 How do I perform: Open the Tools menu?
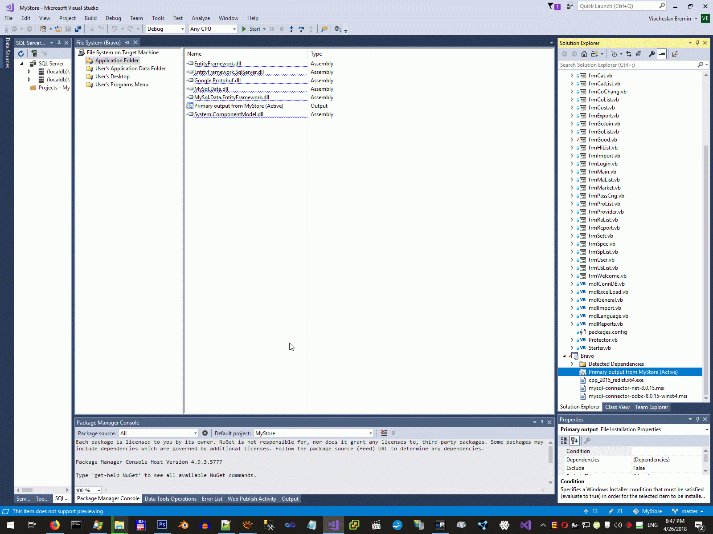coord(158,18)
